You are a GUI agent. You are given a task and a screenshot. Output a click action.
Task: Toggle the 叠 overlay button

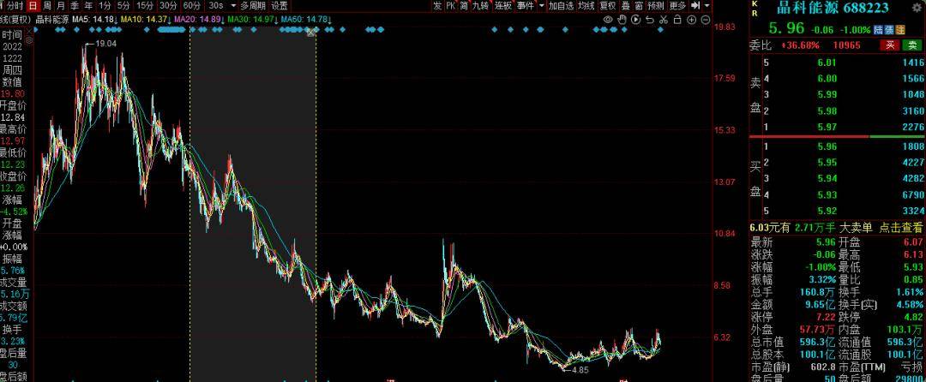tap(625, 6)
